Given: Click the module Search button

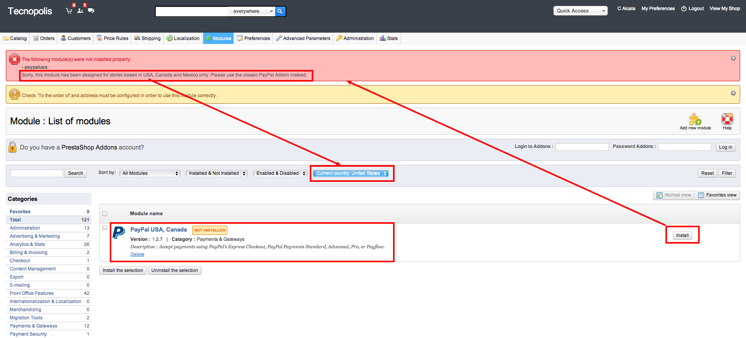Looking at the screenshot, I should [75, 173].
